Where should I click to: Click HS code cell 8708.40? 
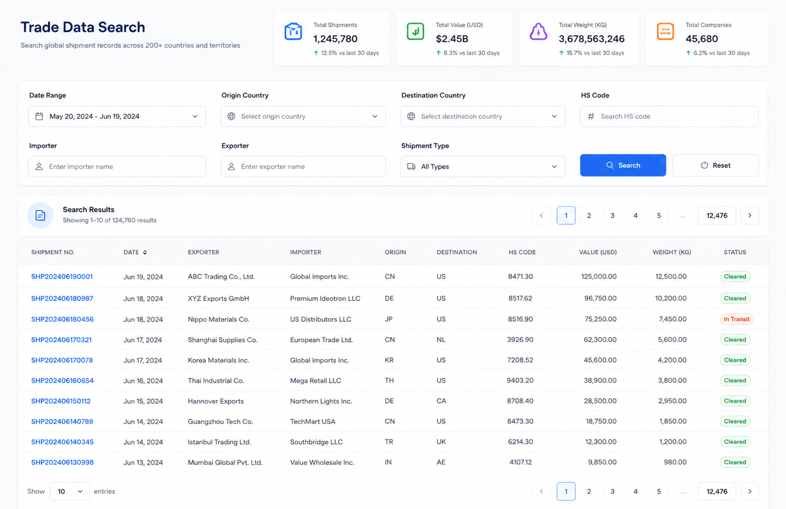coord(520,401)
